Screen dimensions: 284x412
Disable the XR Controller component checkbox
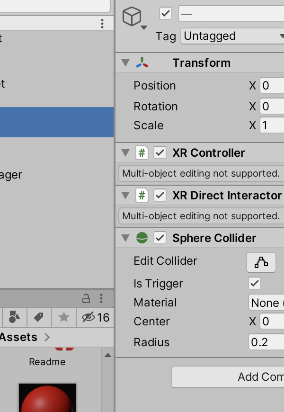[x=160, y=152]
